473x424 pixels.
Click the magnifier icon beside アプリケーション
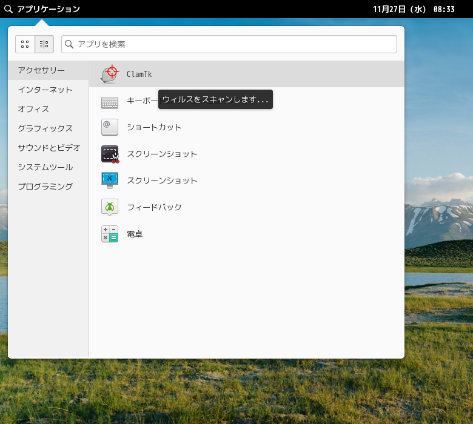[x=8, y=9]
